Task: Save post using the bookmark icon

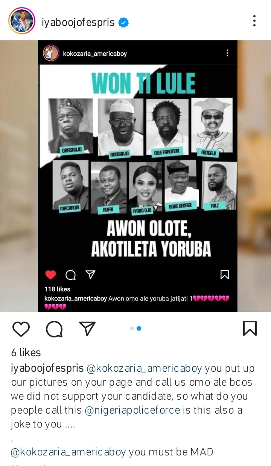Action: (250, 328)
